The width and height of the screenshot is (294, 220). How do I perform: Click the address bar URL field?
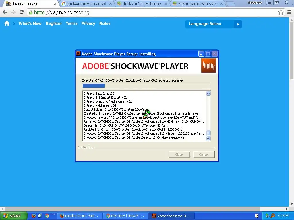[x=154, y=12]
